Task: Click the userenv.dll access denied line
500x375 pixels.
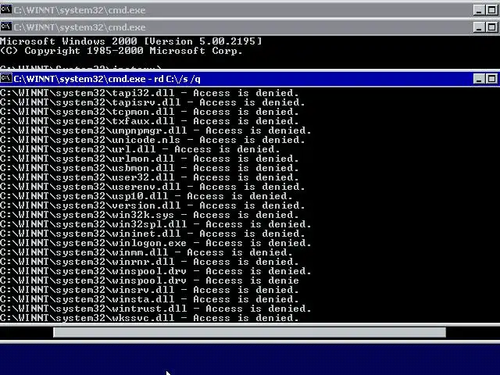Action: click(x=153, y=187)
